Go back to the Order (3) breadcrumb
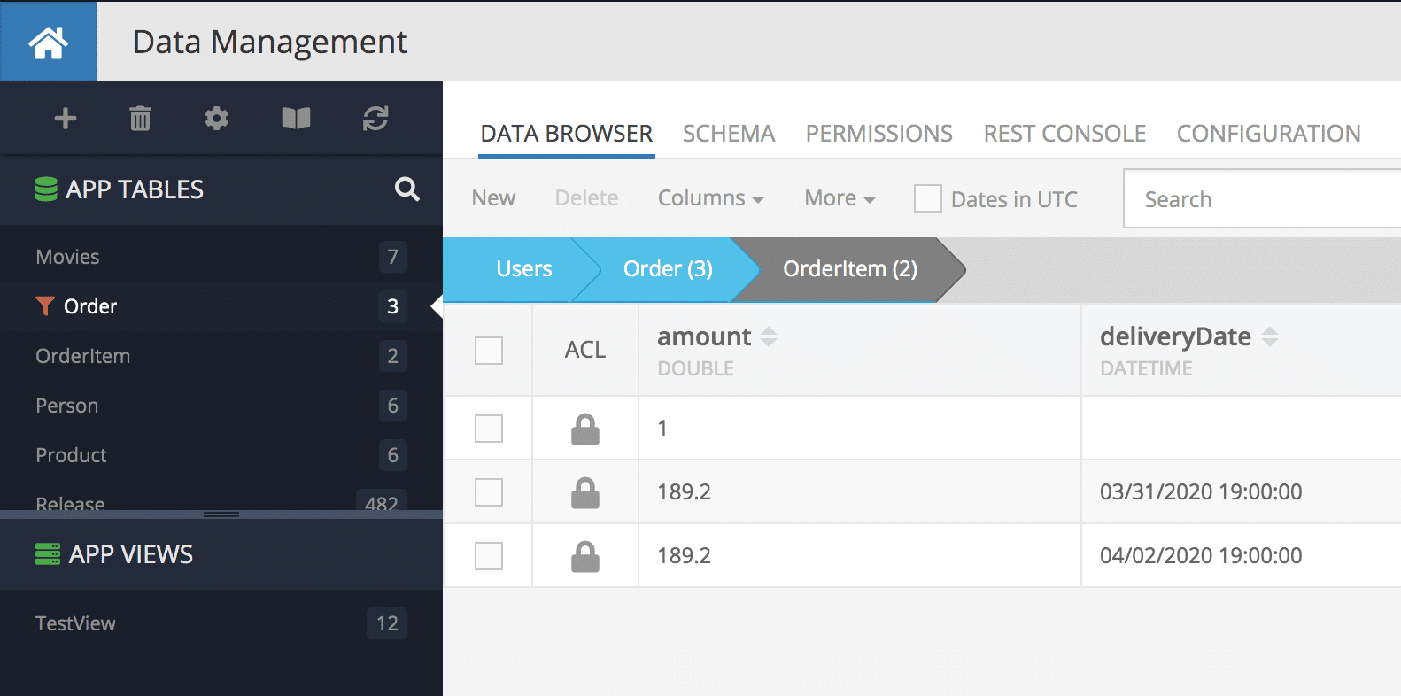Screen dimensions: 1401x696 tap(668, 269)
